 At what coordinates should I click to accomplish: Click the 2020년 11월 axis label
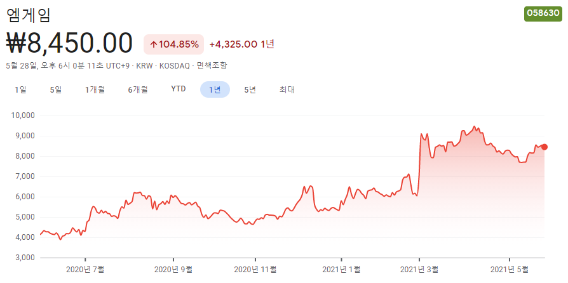coord(255,269)
